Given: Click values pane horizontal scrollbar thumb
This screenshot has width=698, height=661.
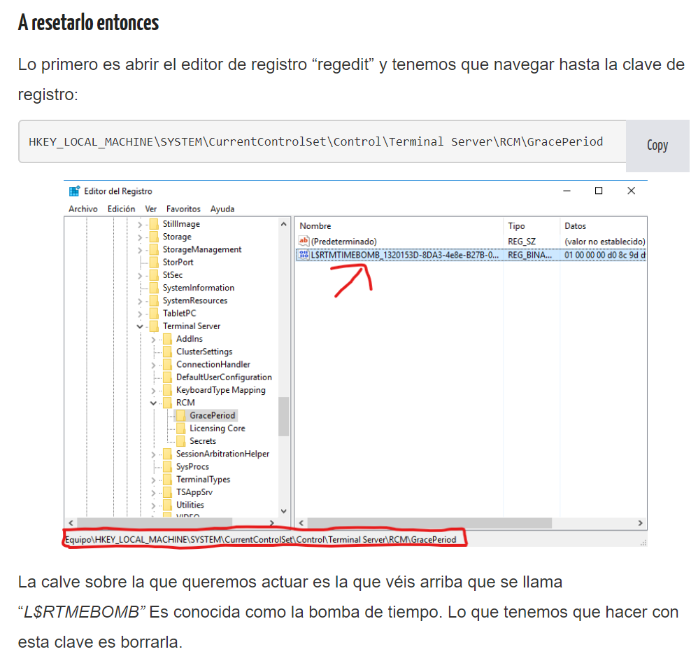Looking at the screenshot, I should tap(429, 523).
